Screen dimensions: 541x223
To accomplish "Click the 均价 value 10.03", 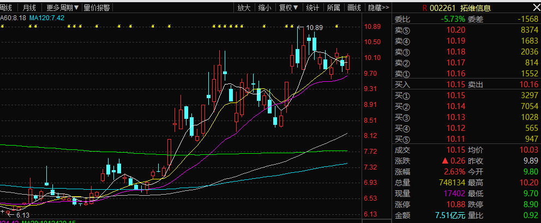I will point(529,150).
